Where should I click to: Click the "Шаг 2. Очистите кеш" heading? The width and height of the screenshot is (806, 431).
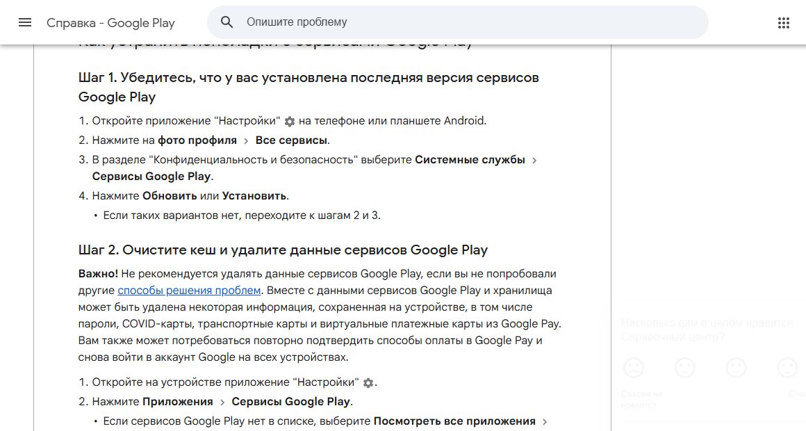pyautogui.click(x=283, y=250)
